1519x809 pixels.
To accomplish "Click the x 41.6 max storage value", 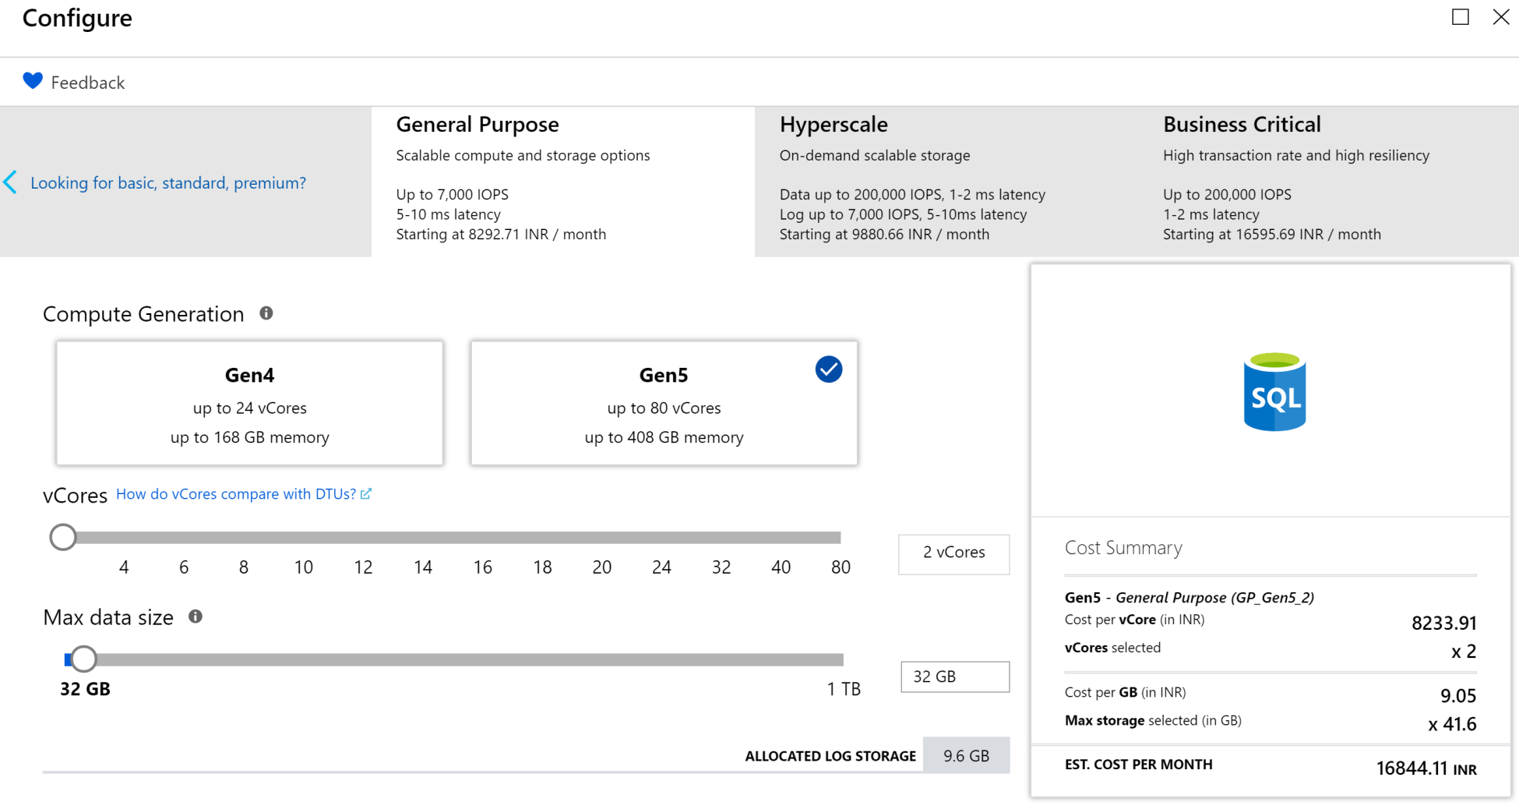I will (1452, 724).
